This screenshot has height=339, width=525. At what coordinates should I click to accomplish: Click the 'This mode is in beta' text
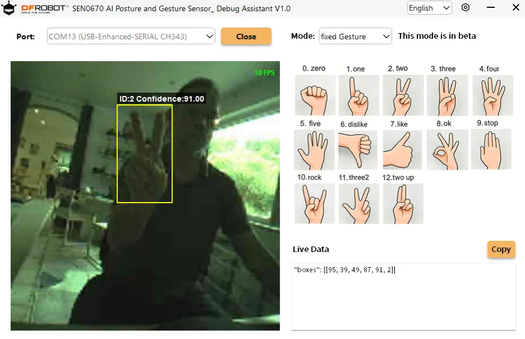pyautogui.click(x=437, y=36)
